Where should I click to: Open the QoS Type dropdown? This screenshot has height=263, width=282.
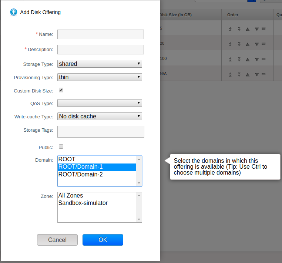click(100, 103)
